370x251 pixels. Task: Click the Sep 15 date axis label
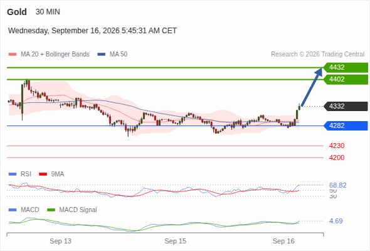click(x=176, y=241)
